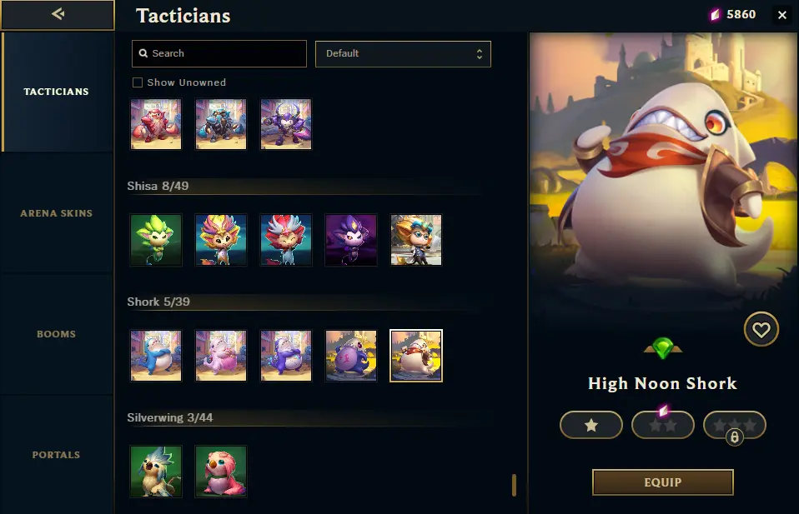This screenshot has width=799, height=514.
Task: Switch to the Booms tab
Action: coord(56,334)
